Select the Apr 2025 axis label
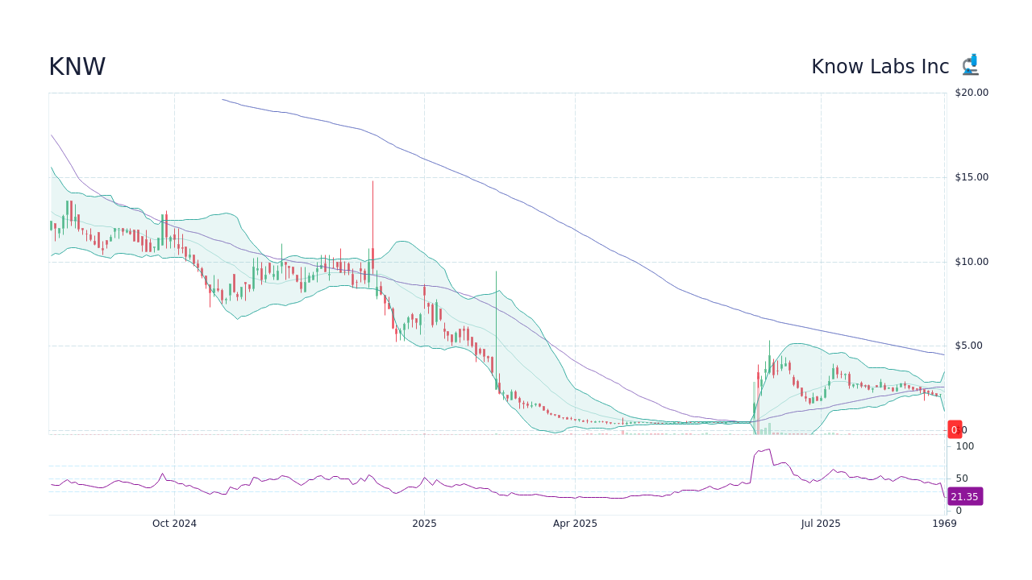Viewport: 1032px width, 580px height. tap(576, 523)
